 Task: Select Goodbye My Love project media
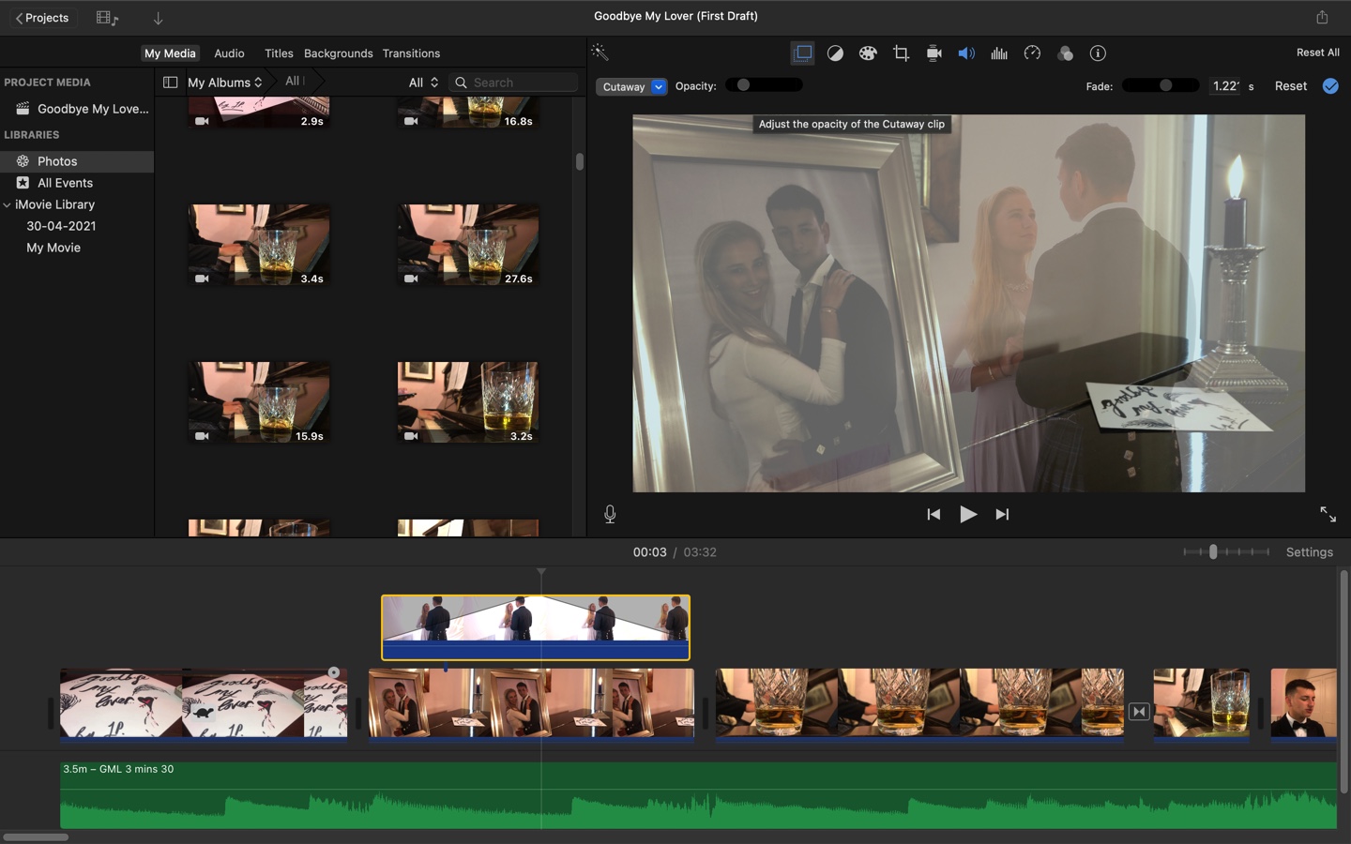pos(77,109)
